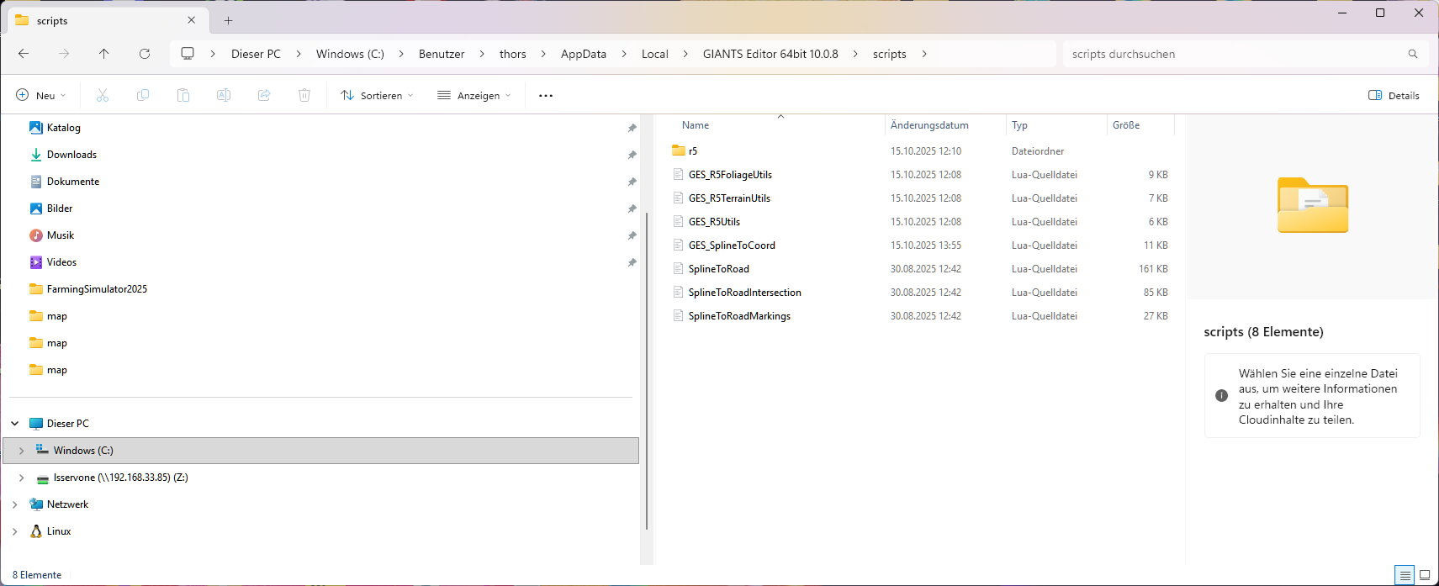Open the Neu dropdown menu
The height and width of the screenshot is (586, 1439).
pyautogui.click(x=40, y=96)
